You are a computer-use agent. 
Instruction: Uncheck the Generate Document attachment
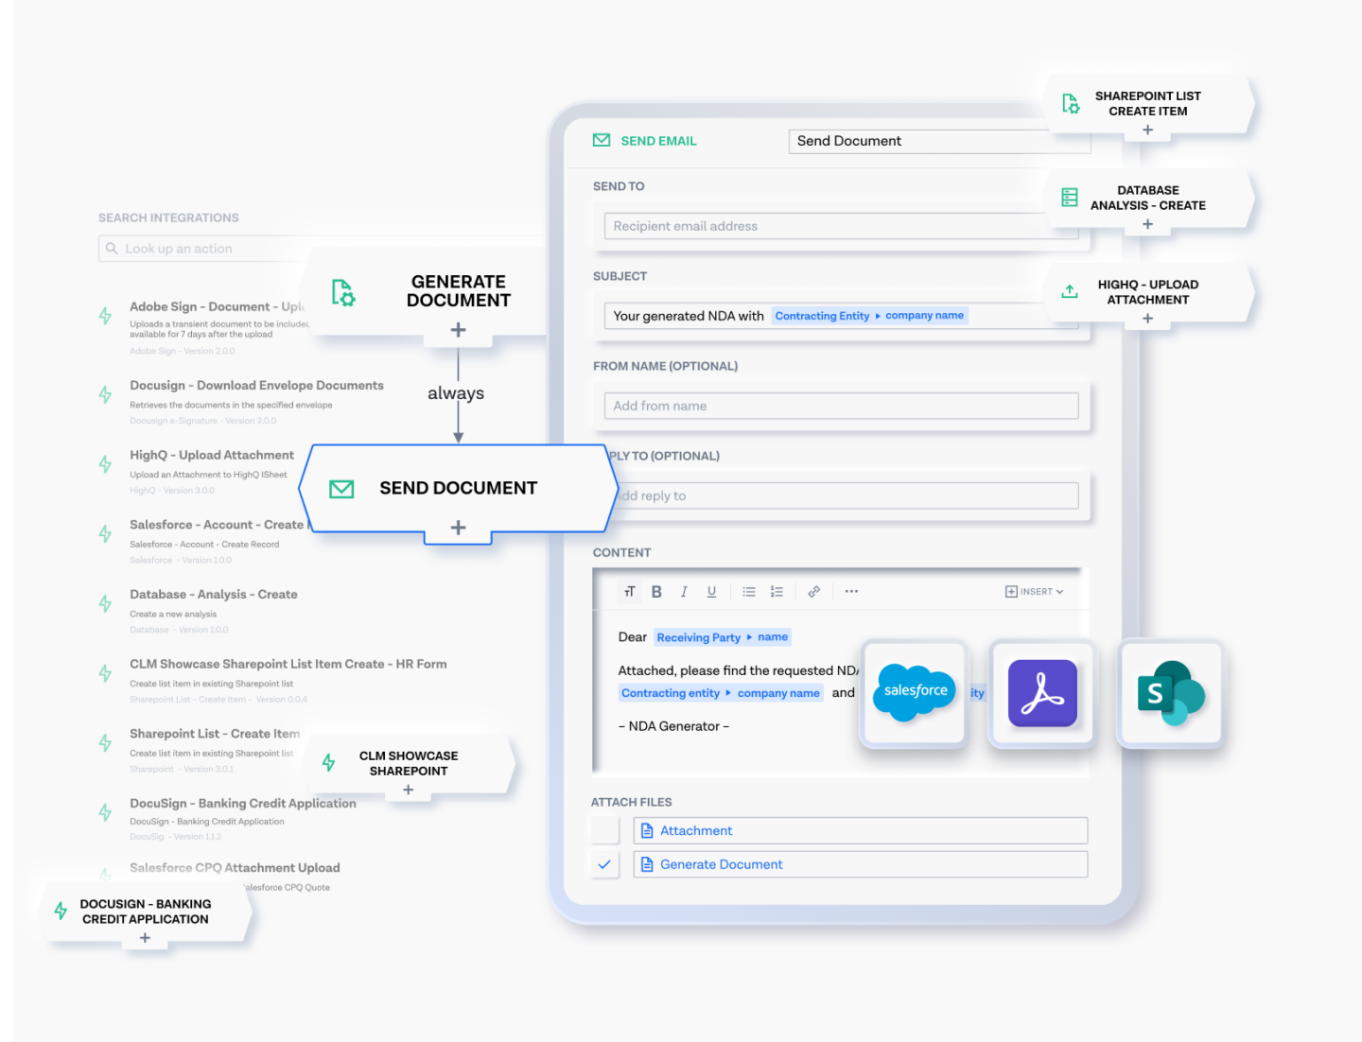[x=605, y=863]
